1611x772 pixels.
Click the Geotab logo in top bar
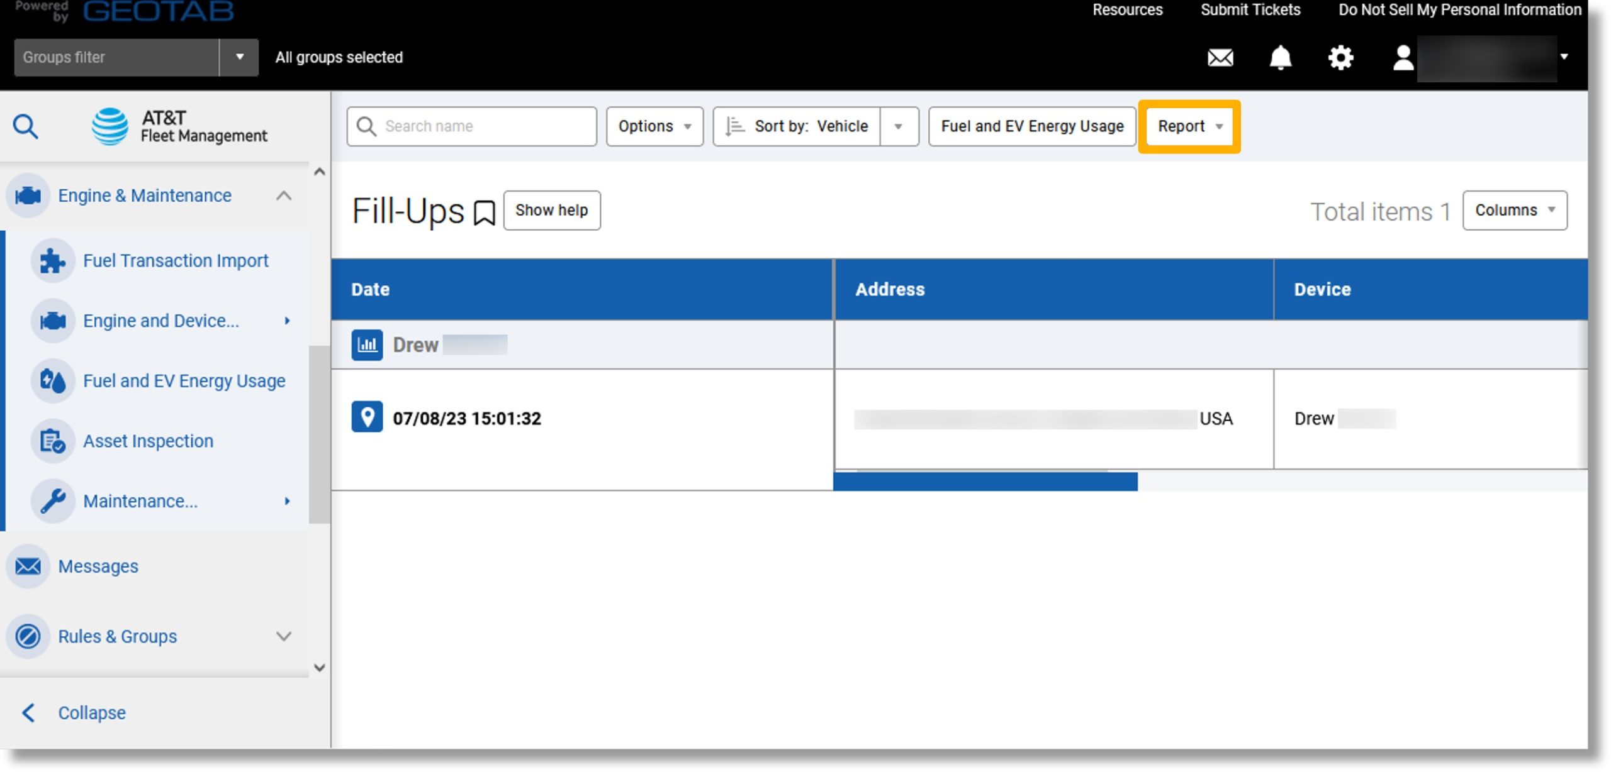(158, 11)
